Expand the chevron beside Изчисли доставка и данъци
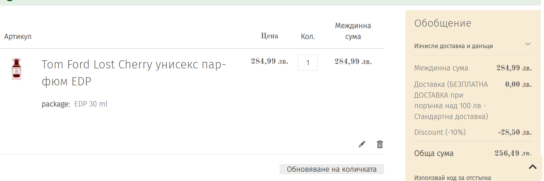The image size is (544, 181). [528, 44]
